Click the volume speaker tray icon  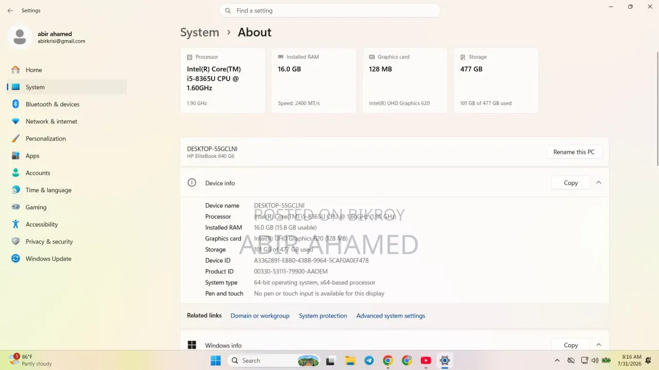[x=595, y=360]
